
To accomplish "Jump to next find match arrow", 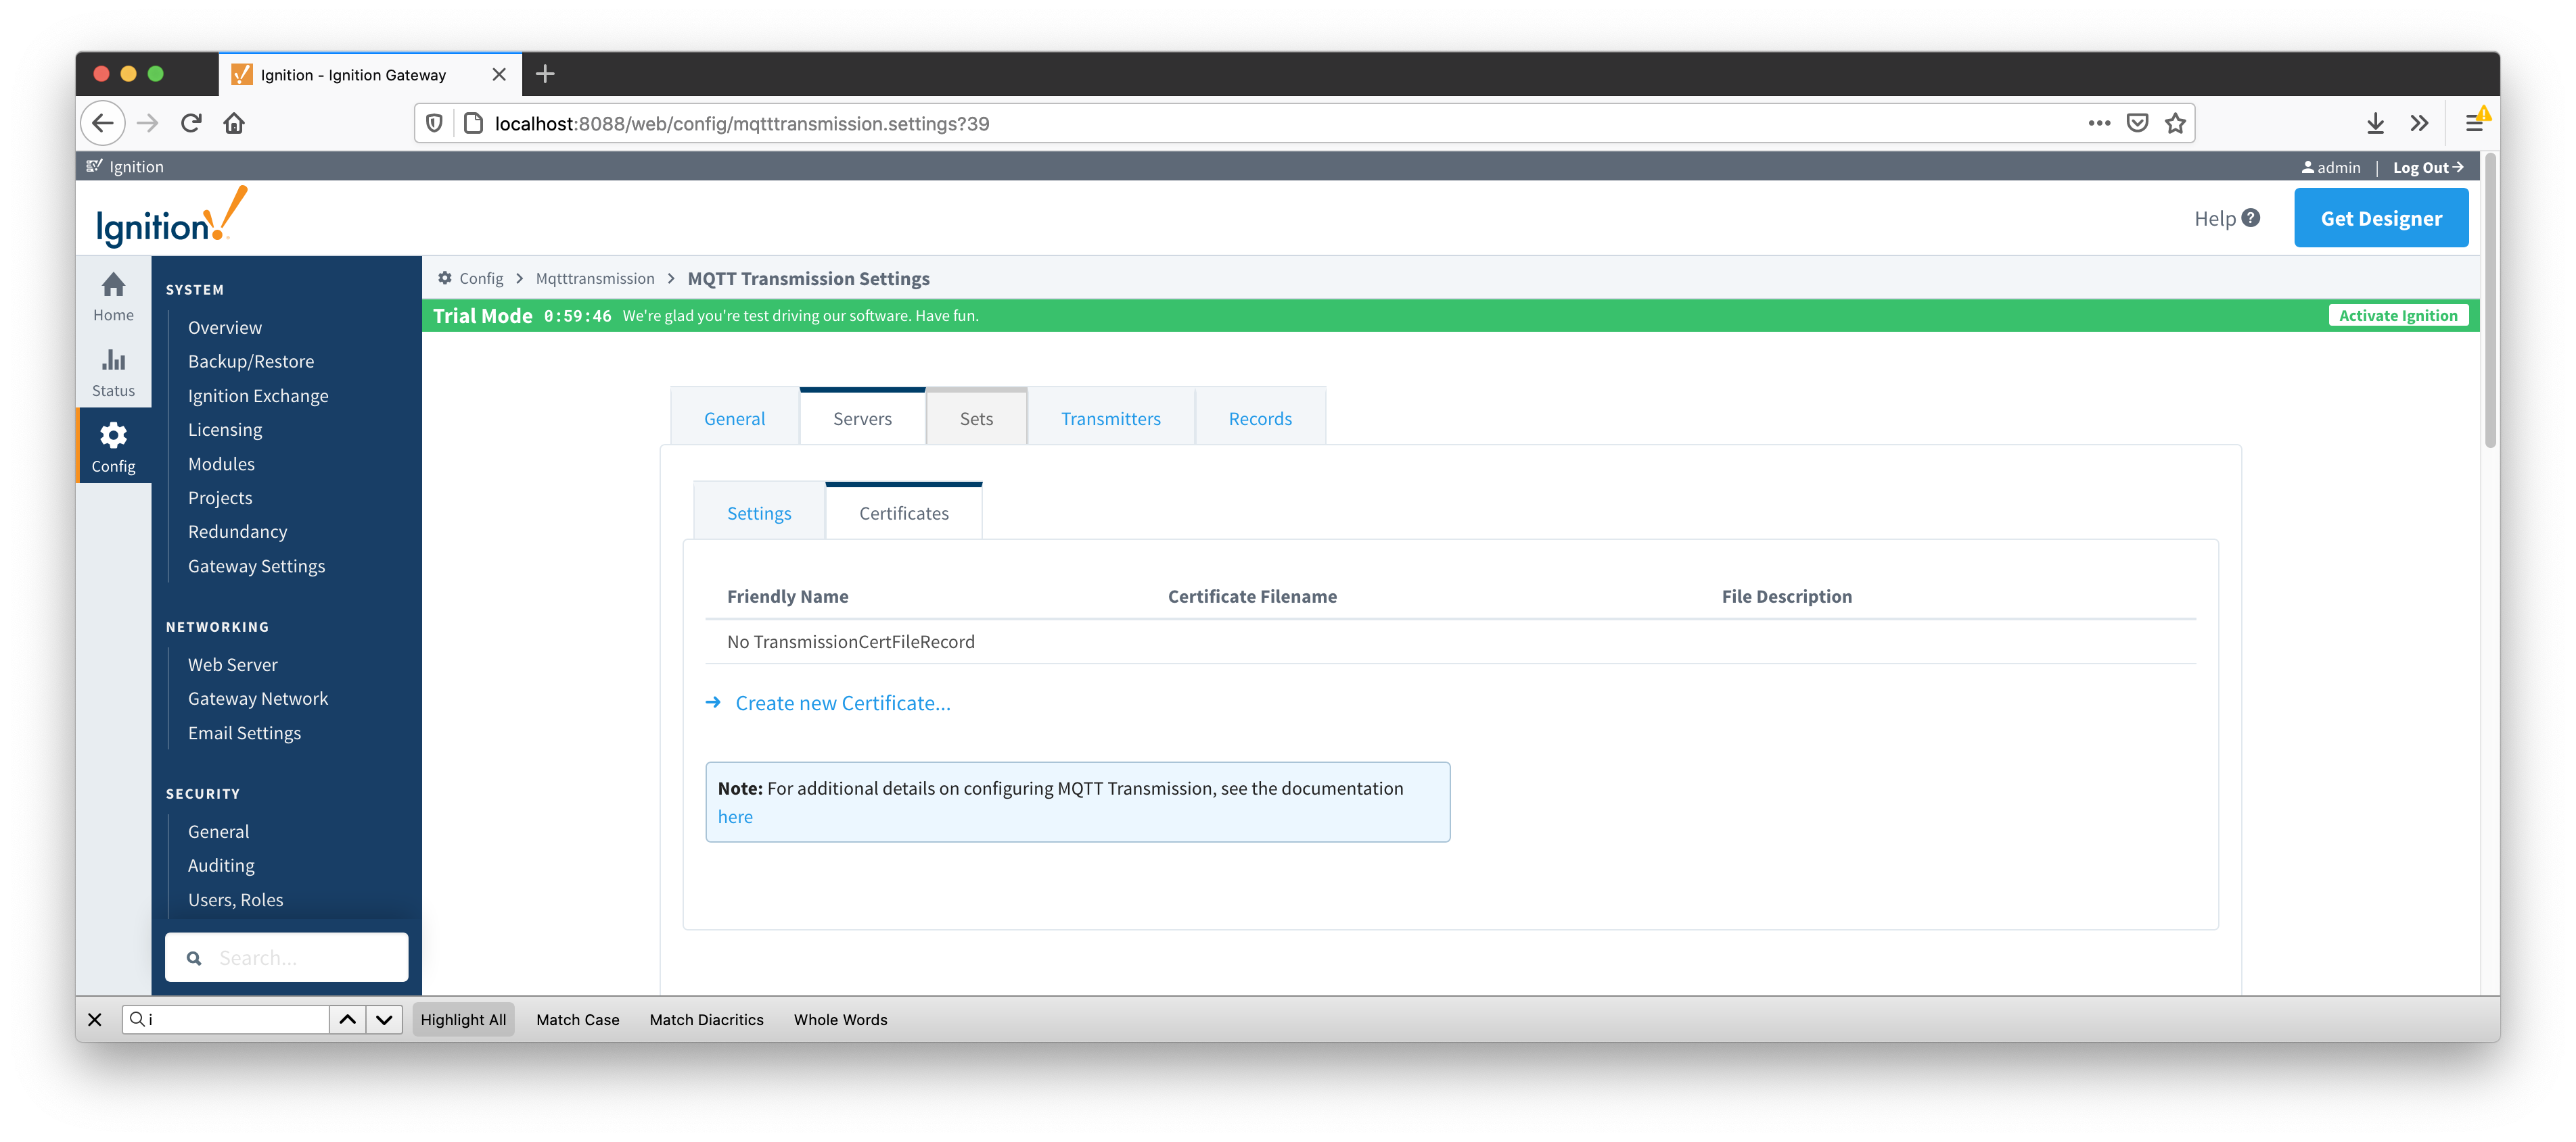I will pyautogui.click(x=384, y=1019).
